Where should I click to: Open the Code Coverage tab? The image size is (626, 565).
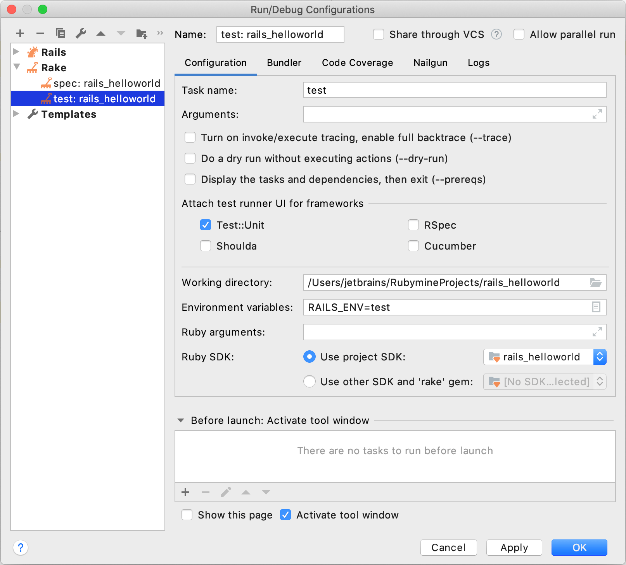(357, 63)
